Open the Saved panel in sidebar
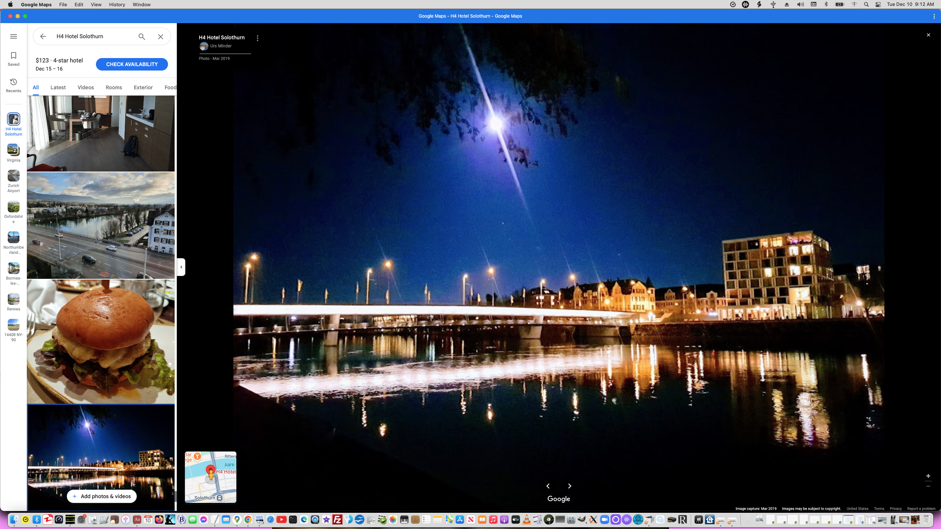Image resolution: width=941 pixels, height=529 pixels. click(x=14, y=59)
